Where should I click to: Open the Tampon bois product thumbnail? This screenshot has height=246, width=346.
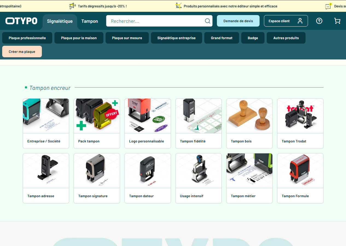tap(249, 116)
